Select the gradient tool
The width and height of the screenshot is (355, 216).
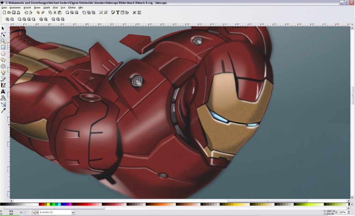point(3,104)
